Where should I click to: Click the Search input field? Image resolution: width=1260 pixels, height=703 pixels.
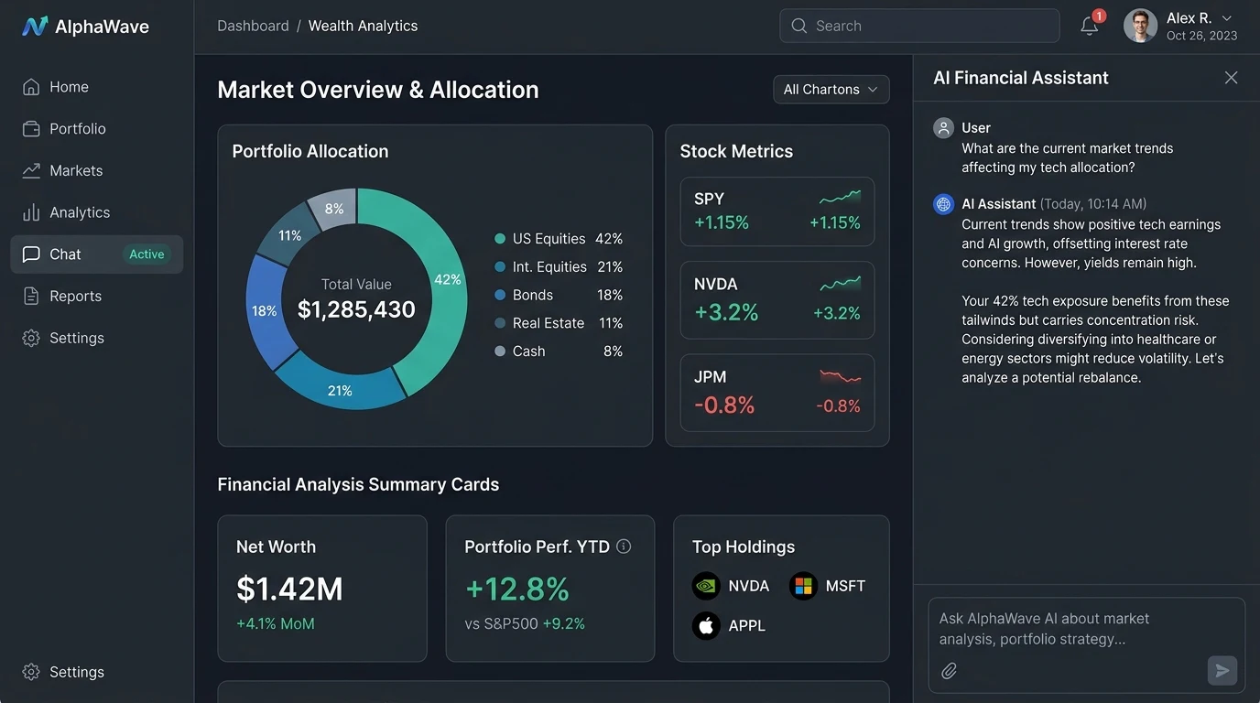(x=919, y=26)
